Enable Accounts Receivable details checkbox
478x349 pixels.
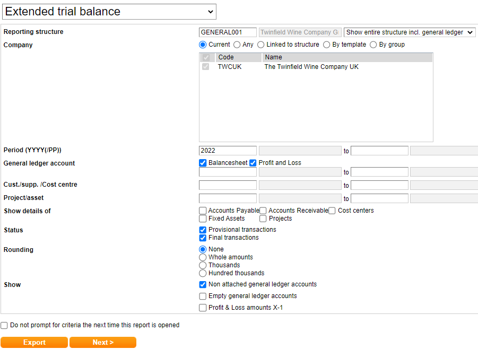click(x=263, y=211)
